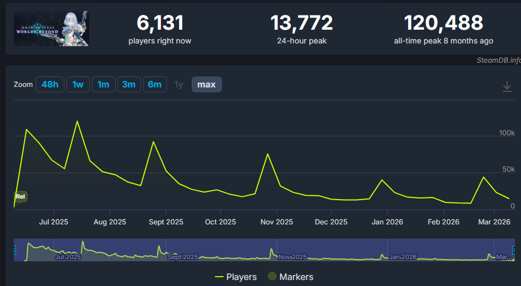Grab the left navigator range handle
521x286 pixels.
click(x=14, y=250)
